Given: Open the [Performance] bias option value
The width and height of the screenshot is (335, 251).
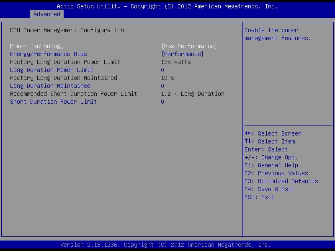Looking at the screenshot, I should pyautogui.click(x=183, y=54).
